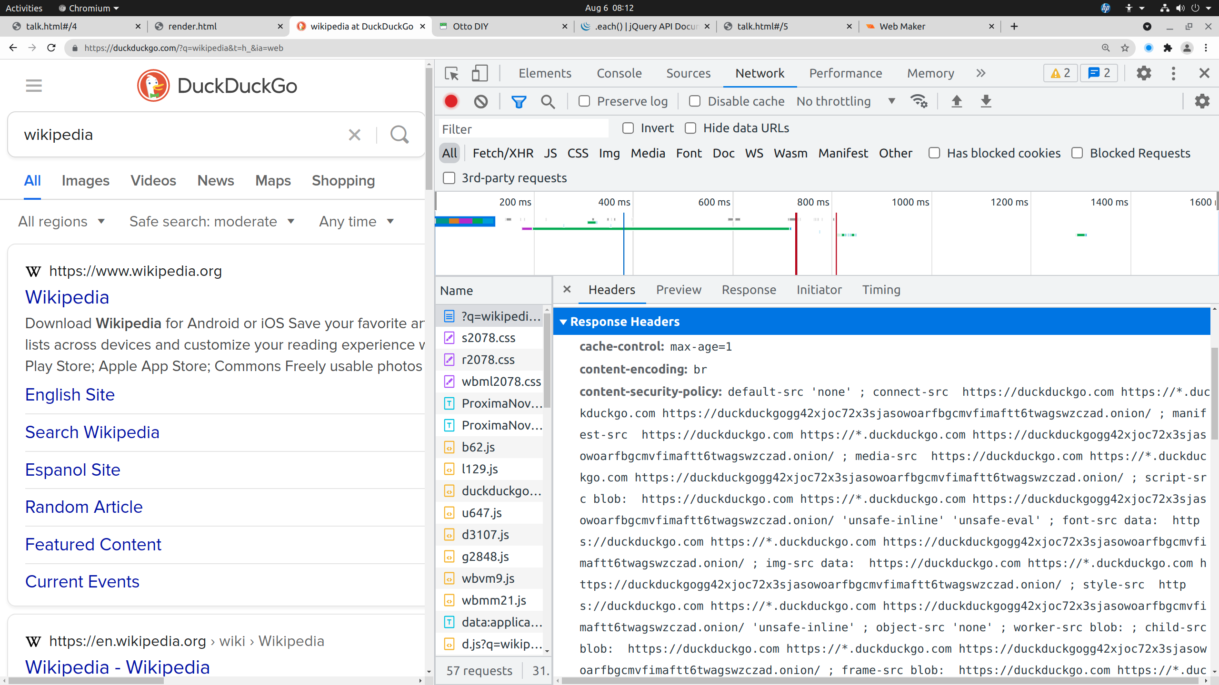Select the inspect element picker icon
This screenshot has height=685, width=1219.
[451, 73]
